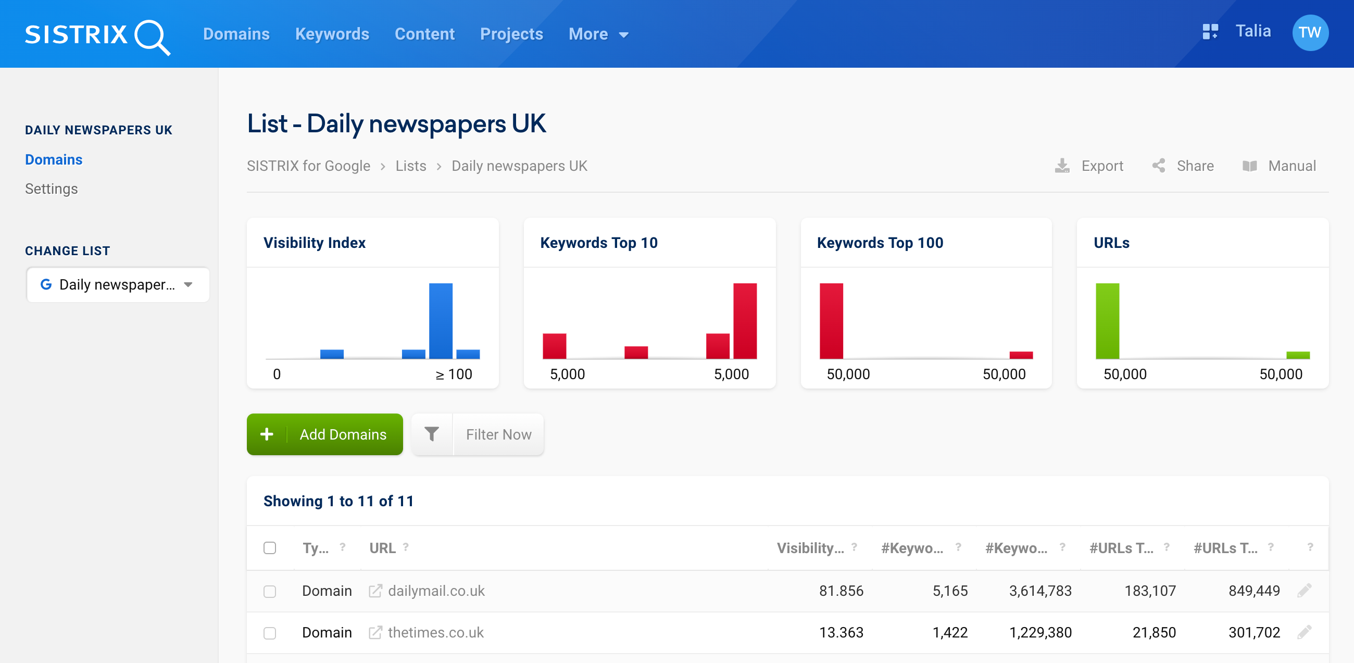The height and width of the screenshot is (663, 1354).
Task: Click the tallest red Keywords Top 10 bar
Action: pyautogui.click(x=745, y=321)
